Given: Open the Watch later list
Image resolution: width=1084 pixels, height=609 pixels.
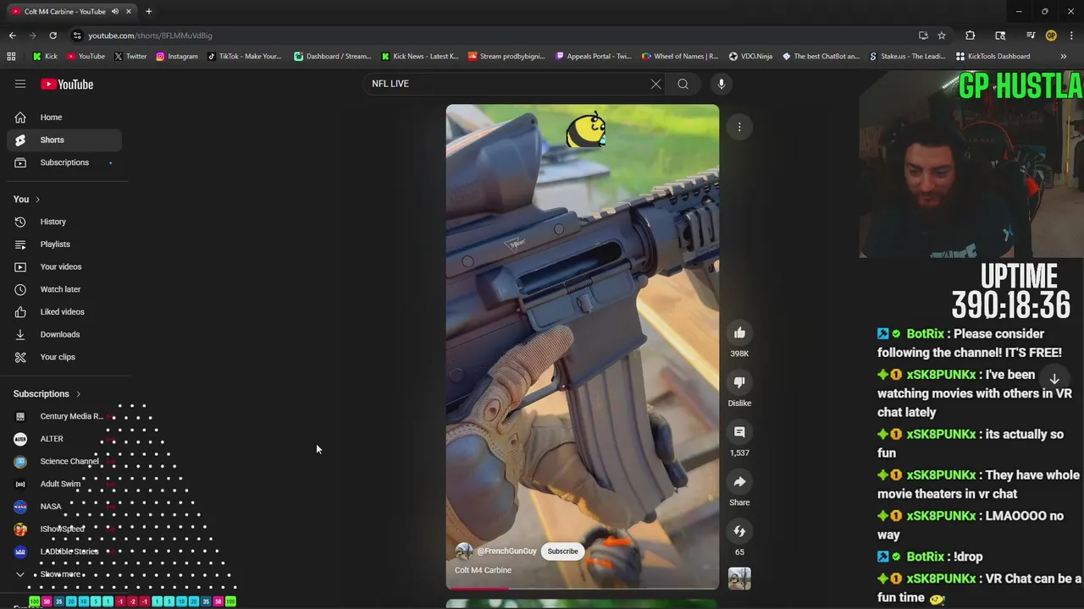Looking at the screenshot, I should tap(64, 289).
